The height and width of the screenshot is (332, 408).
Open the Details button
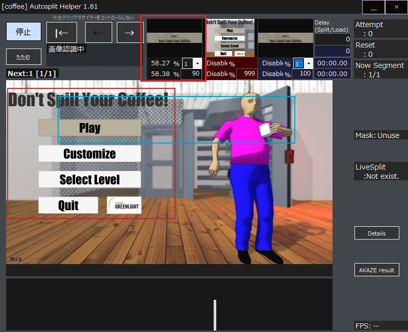[x=377, y=233]
